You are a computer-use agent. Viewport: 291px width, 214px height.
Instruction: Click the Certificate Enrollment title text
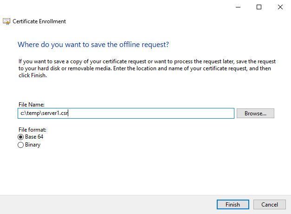[39, 21]
